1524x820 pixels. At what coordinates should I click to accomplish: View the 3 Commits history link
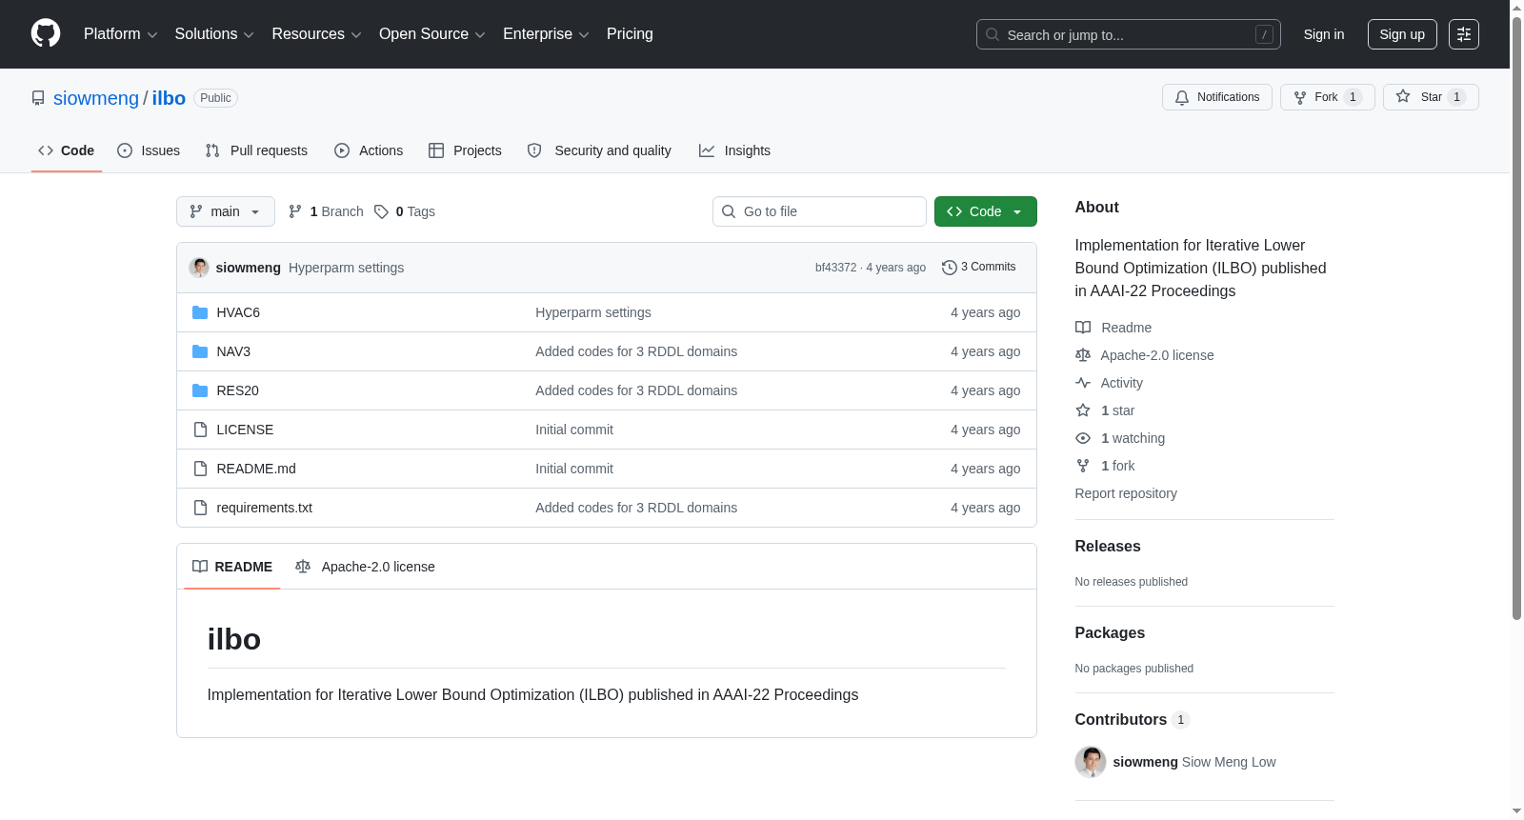click(x=979, y=268)
